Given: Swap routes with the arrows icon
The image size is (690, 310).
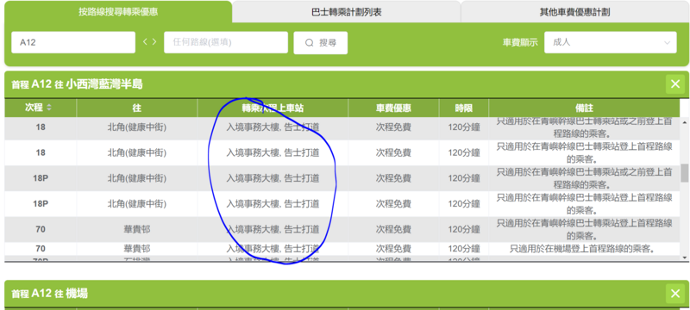Looking at the screenshot, I should (x=149, y=42).
